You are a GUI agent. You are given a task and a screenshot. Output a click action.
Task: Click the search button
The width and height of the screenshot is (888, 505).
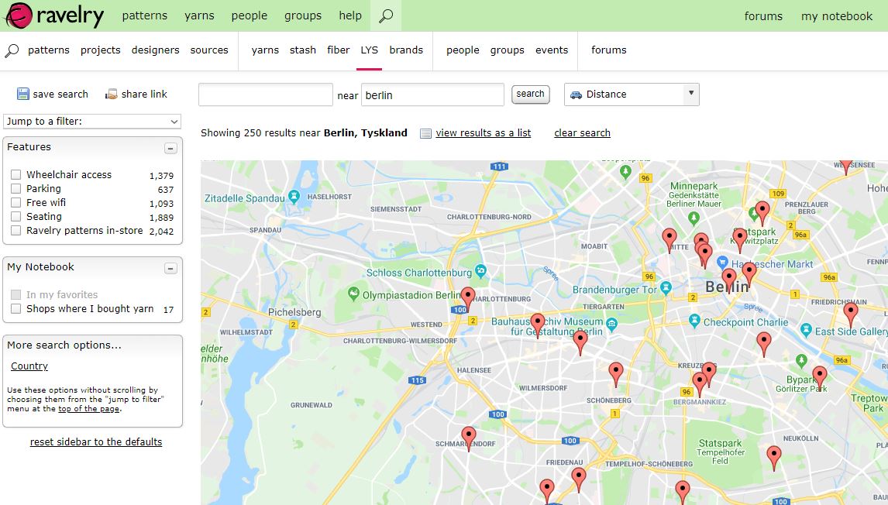pyautogui.click(x=531, y=94)
